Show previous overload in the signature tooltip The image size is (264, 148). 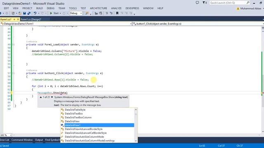click(41, 97)
